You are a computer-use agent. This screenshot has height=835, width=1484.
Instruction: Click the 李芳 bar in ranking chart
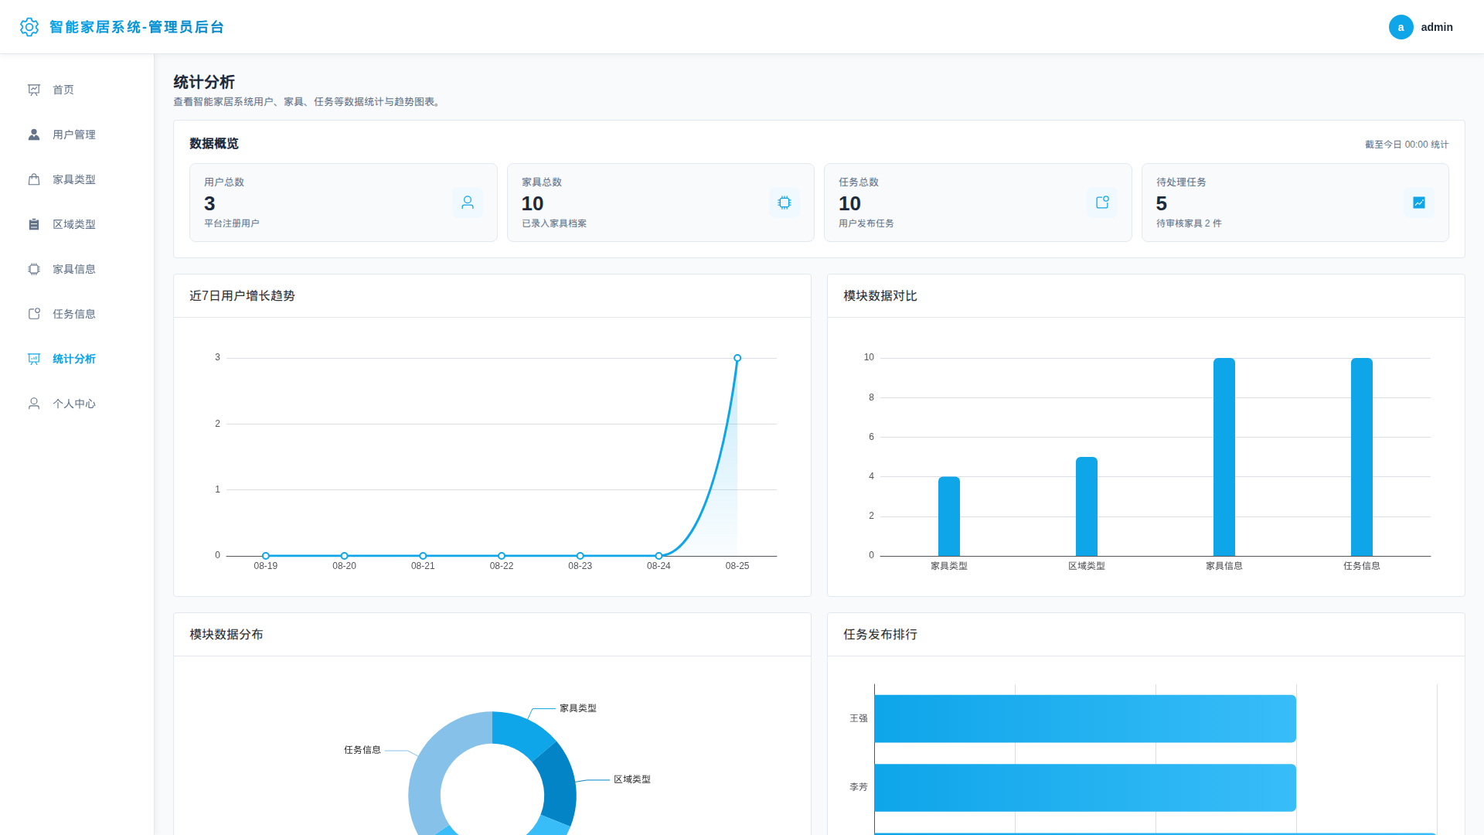tap(1085, 788)
